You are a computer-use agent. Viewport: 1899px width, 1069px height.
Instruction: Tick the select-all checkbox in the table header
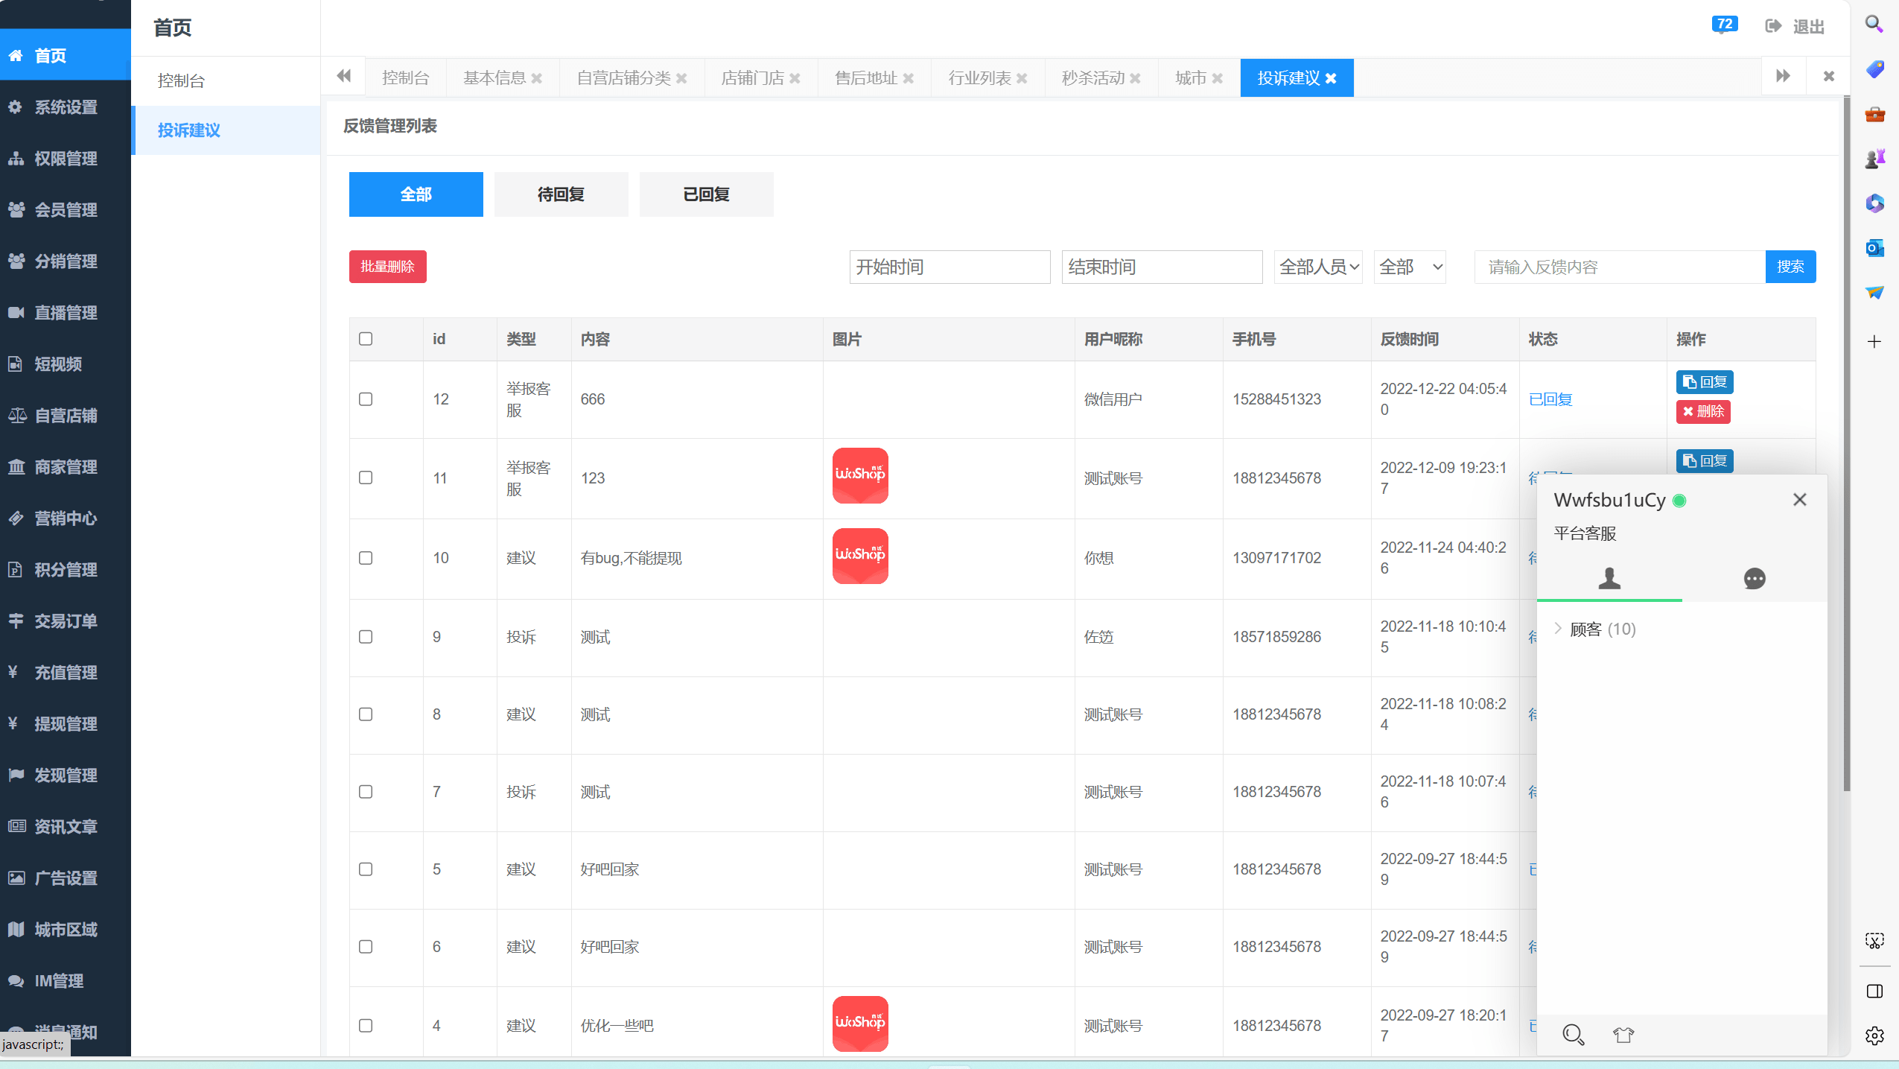pyautogui.click(x=366, y=339)
